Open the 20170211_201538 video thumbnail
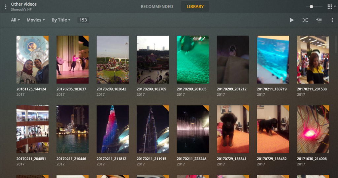Image resolution: width=338 pixels, height=178 pixels. tap(313, 59)
